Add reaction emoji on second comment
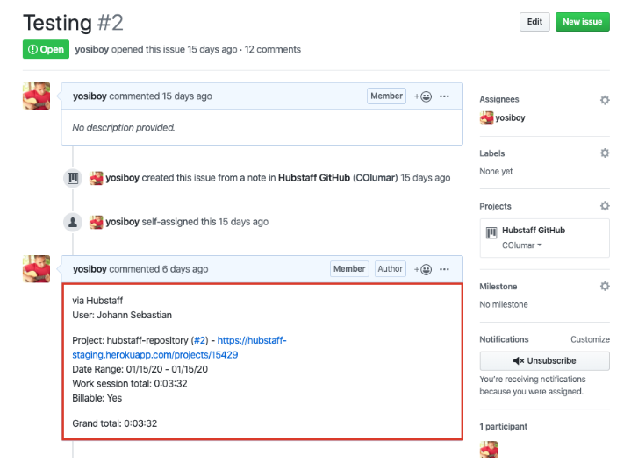631x462 pixels. [423, 269]
